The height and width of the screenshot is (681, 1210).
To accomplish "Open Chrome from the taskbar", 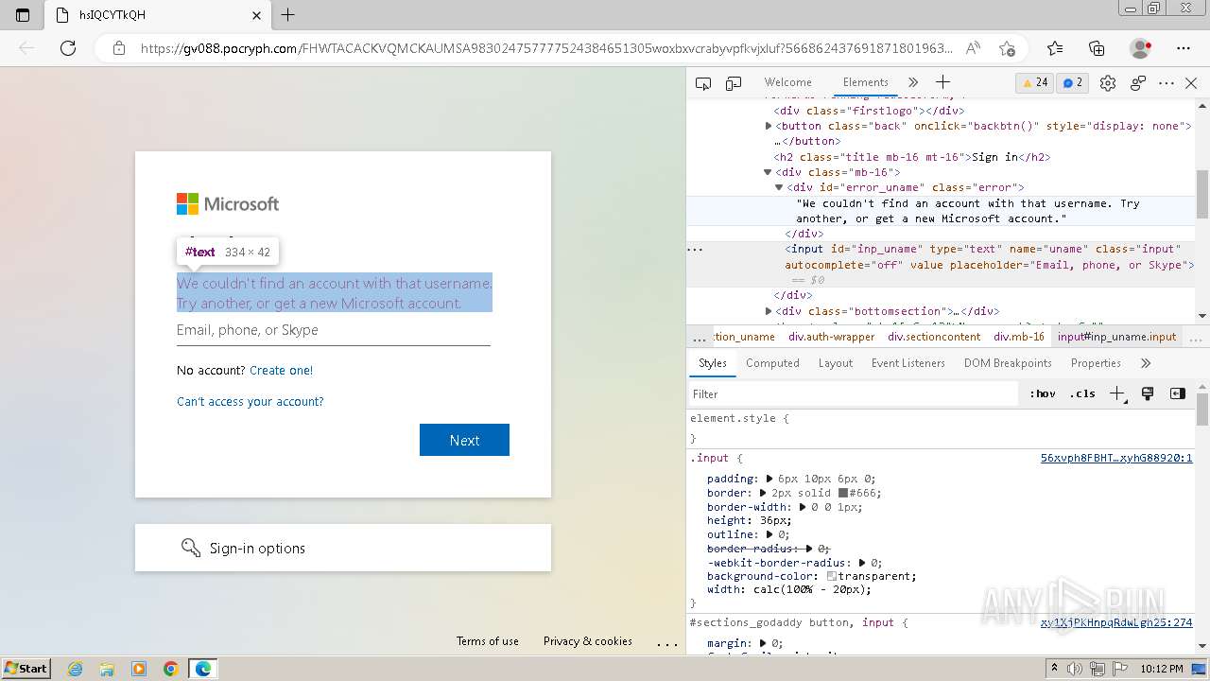I will point(171,669).
